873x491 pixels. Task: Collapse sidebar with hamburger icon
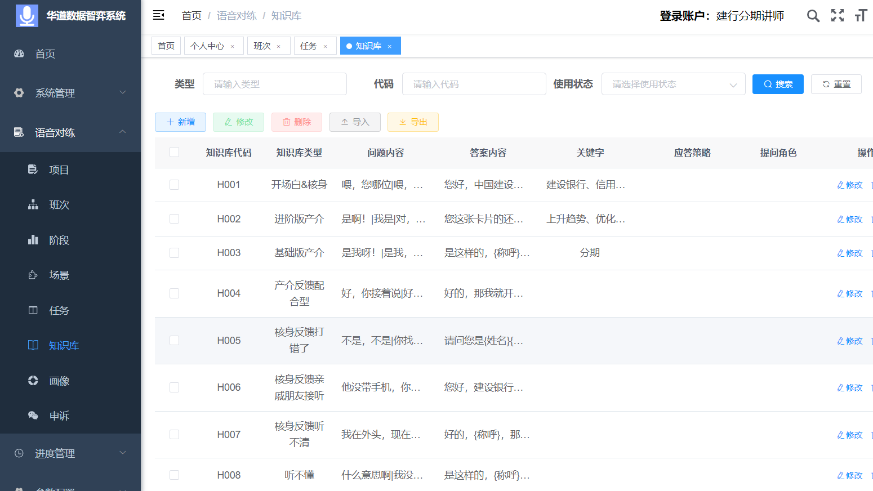pyautogui.click(x=159, y=15)
